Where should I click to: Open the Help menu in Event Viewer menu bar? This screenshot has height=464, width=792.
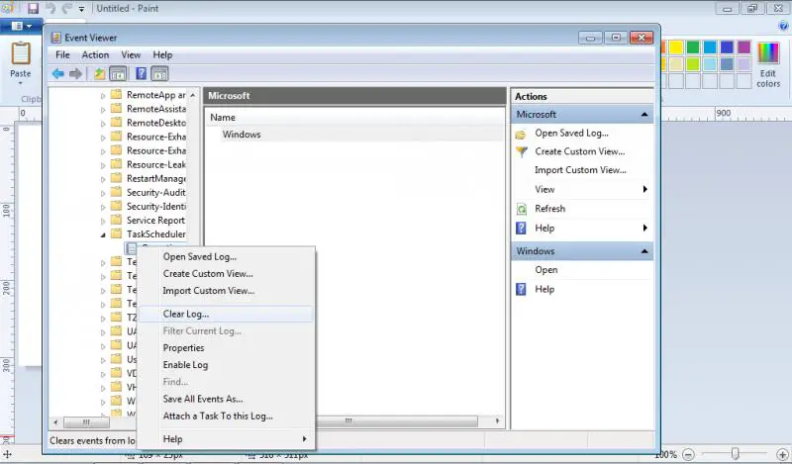162,55
